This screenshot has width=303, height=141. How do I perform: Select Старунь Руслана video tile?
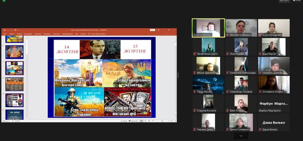pyautogui.click(x=208, y=103)
